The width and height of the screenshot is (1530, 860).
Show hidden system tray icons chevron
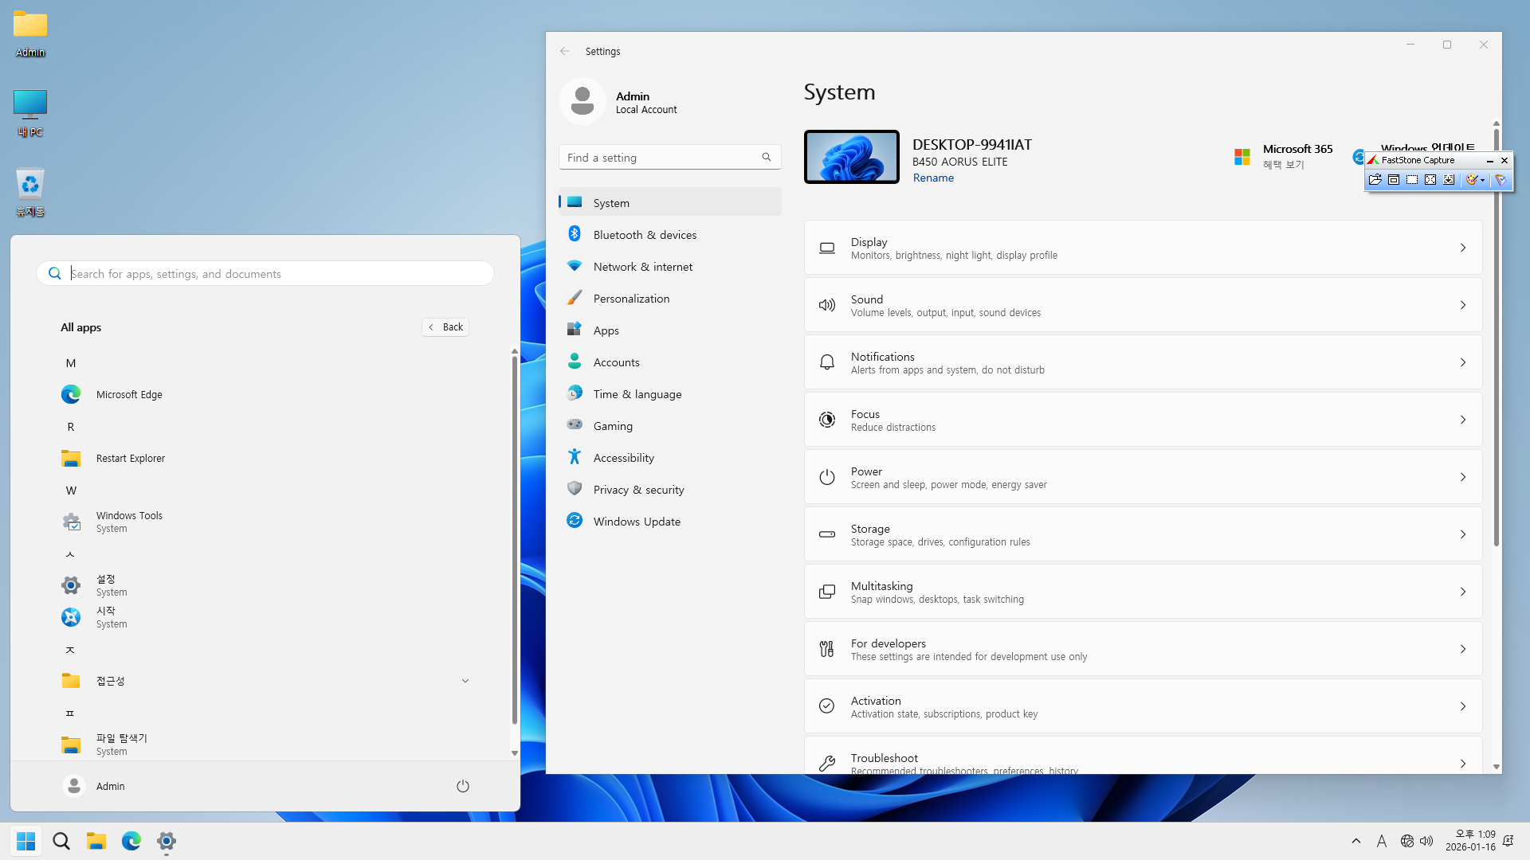pos(1356,841)
